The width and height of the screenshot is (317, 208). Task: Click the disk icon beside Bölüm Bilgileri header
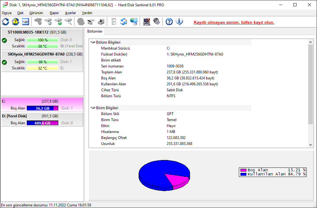coord(93,42)
